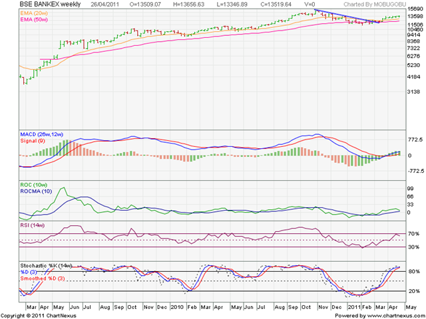Click the final 'May' label on time axis

pyautogui.click(x=411, y=307)
